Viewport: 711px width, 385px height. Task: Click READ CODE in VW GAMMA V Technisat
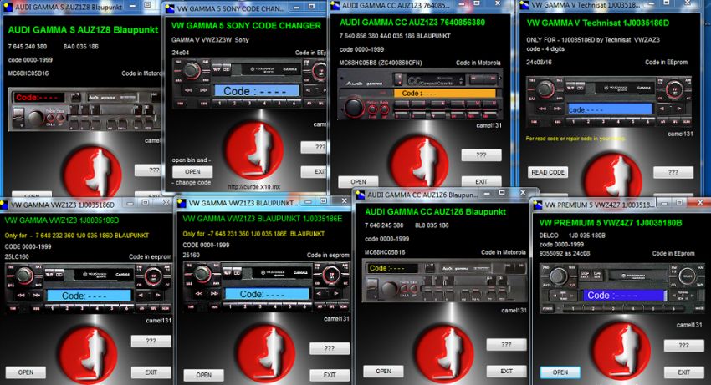[548, 172]
